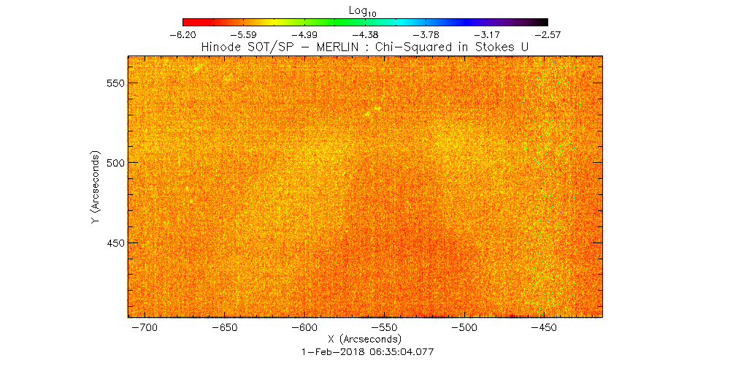Click the -4.38 colorbar tick label
730x374 pixels.
pyautogui.click(x=365, y=34)
